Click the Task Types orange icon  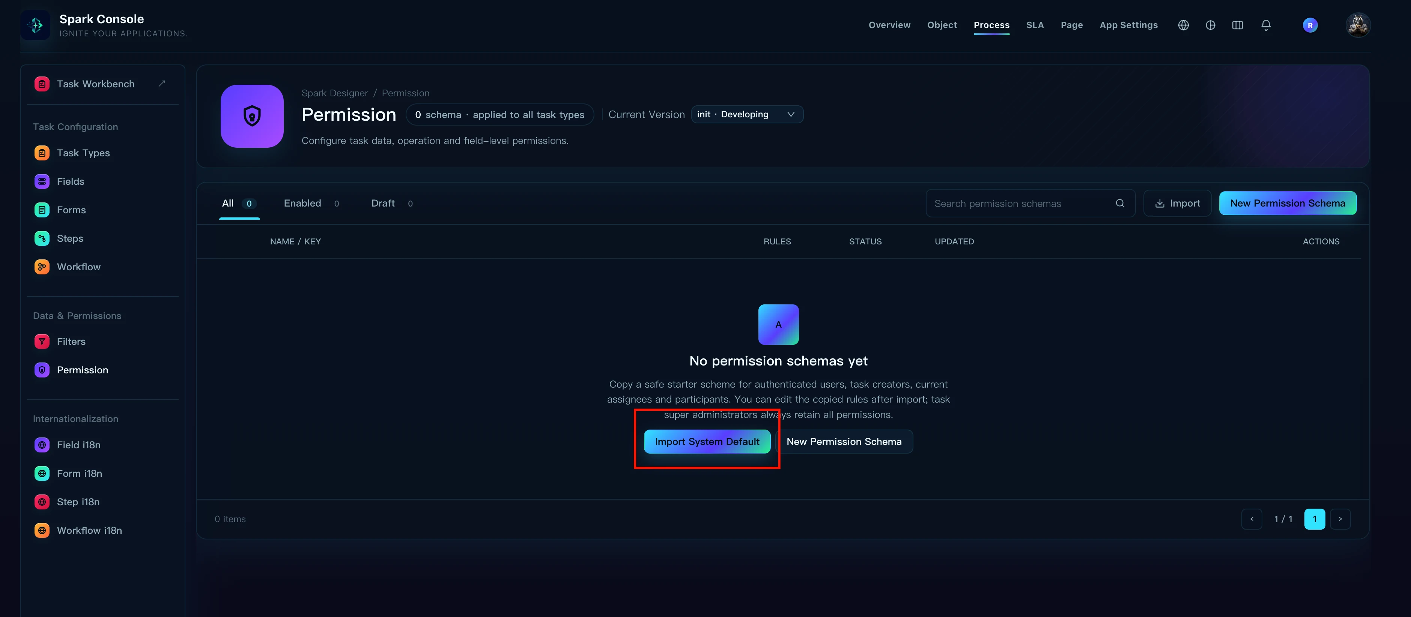[x=42, y=153]
